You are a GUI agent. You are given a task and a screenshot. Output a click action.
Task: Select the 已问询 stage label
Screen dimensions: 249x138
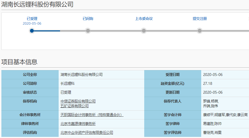click(x=88, y=19)
